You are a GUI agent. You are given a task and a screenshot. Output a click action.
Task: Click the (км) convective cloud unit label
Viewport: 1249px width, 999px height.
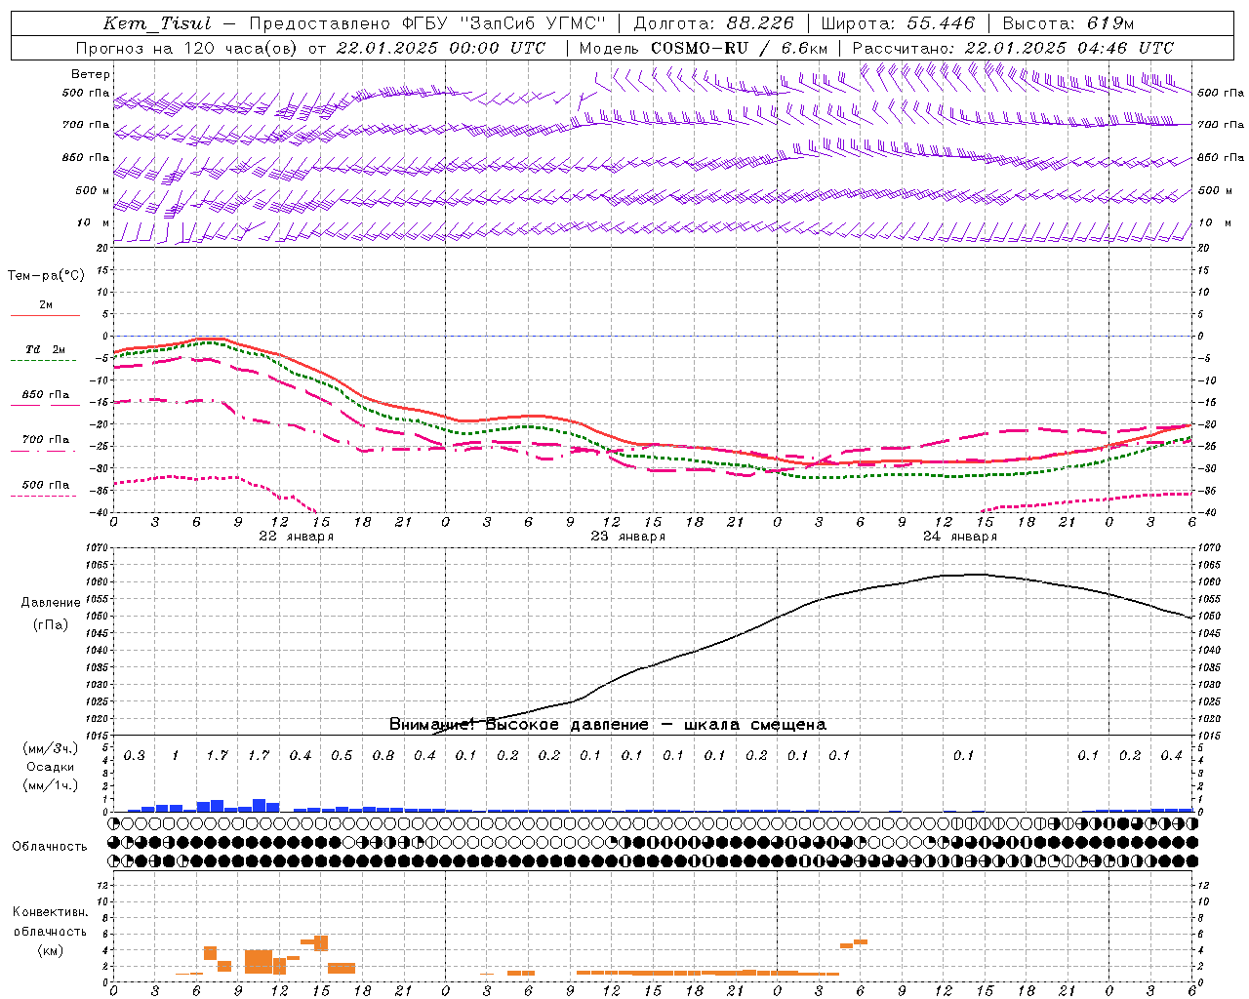pyautogui.click(x=50, y=950)
